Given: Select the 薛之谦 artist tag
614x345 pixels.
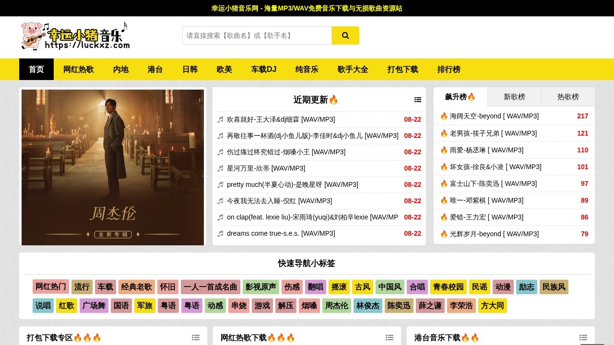Looking at the screenshot, I should pyautogui.click(x=430, y=306).
